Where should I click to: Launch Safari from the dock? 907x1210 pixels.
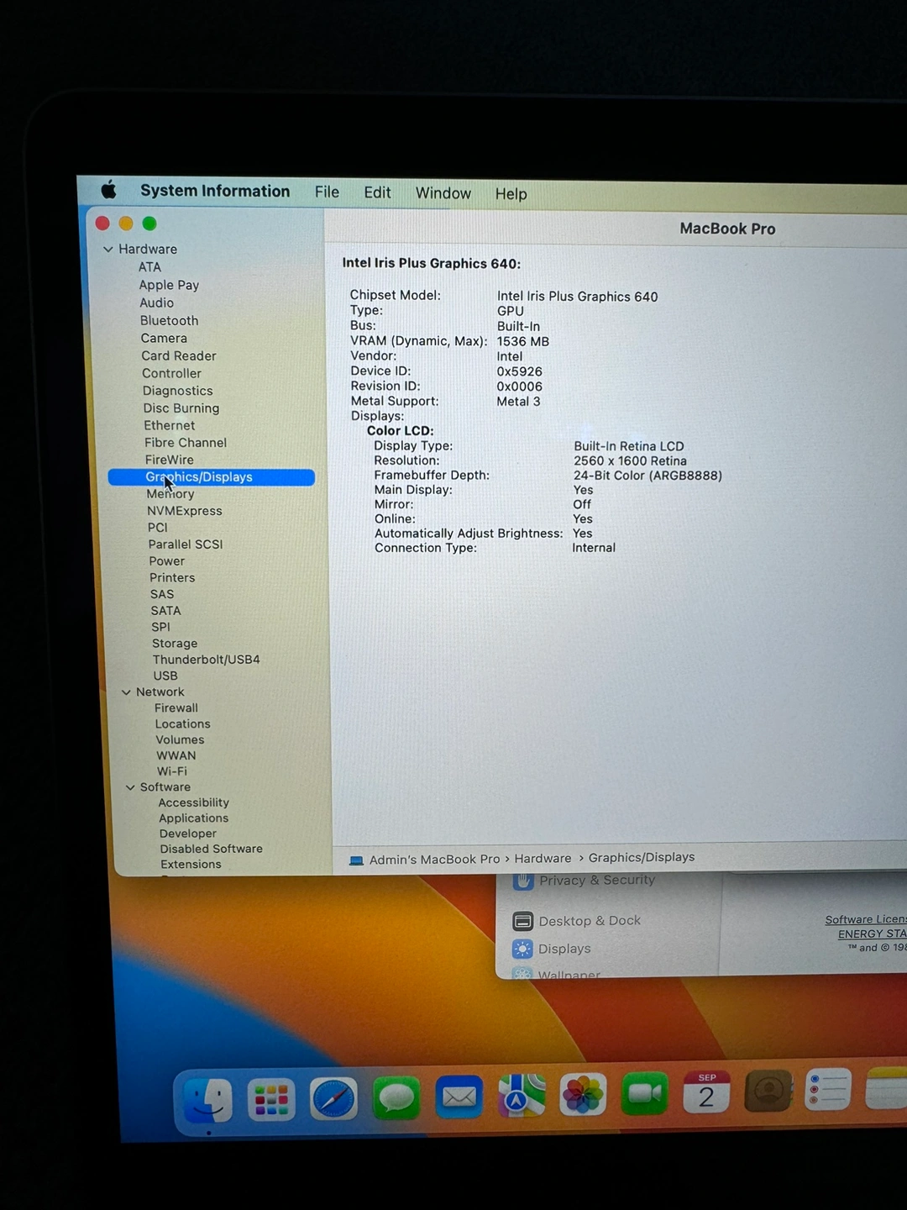(x=333, y=1099)
